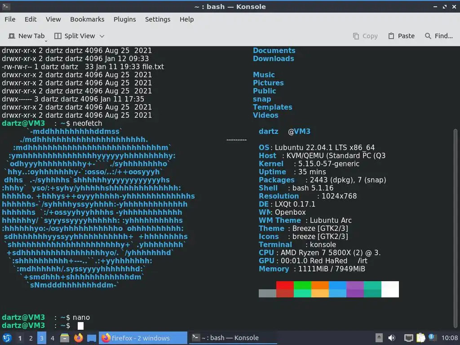The width and height of the screenshot is (460, 345).
Task: Open the volume control tray icon
Action: point(392,338)
